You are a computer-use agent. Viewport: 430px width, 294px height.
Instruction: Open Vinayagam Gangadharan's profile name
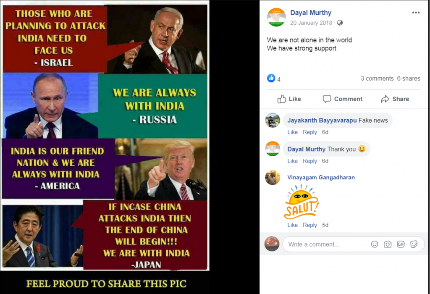point(321,177)
